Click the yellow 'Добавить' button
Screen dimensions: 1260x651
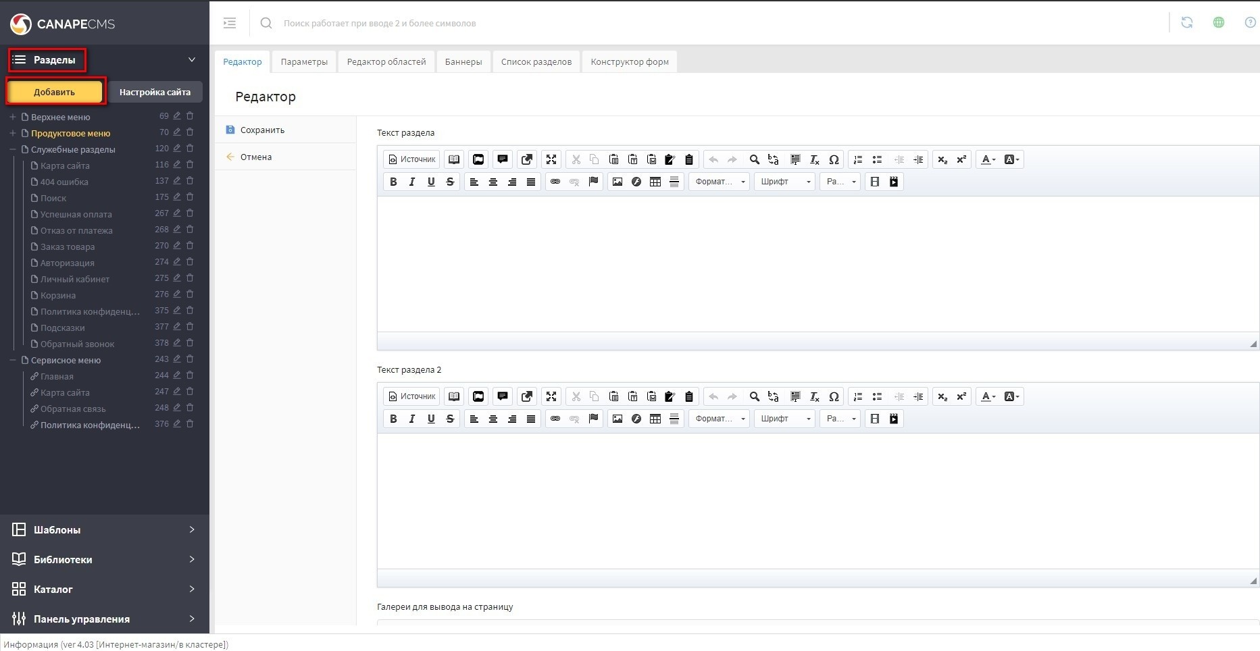[x=55, y=92]
